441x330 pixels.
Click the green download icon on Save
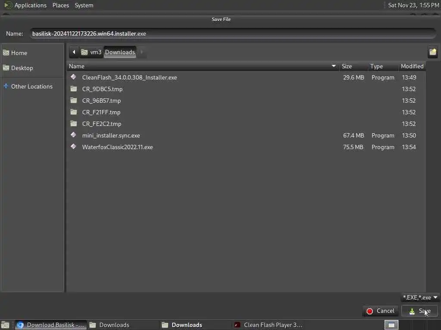pos(412,311)
